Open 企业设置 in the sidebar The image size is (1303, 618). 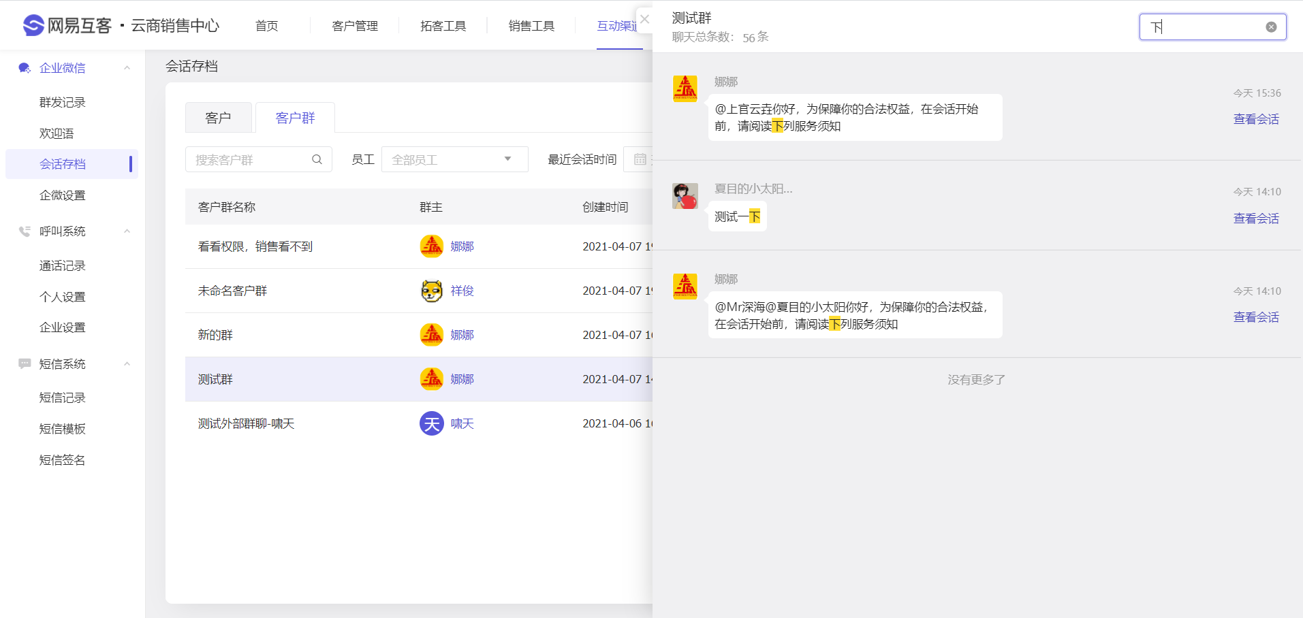pyautogui.click(x=63, y=327)
